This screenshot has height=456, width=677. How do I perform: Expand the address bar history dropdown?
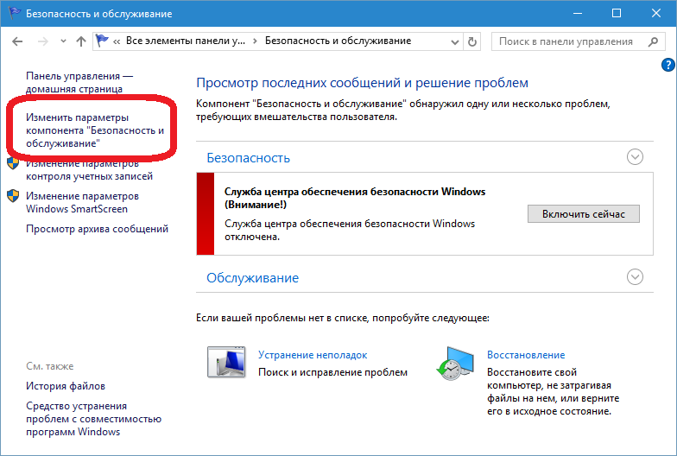(x=454, y=41)
